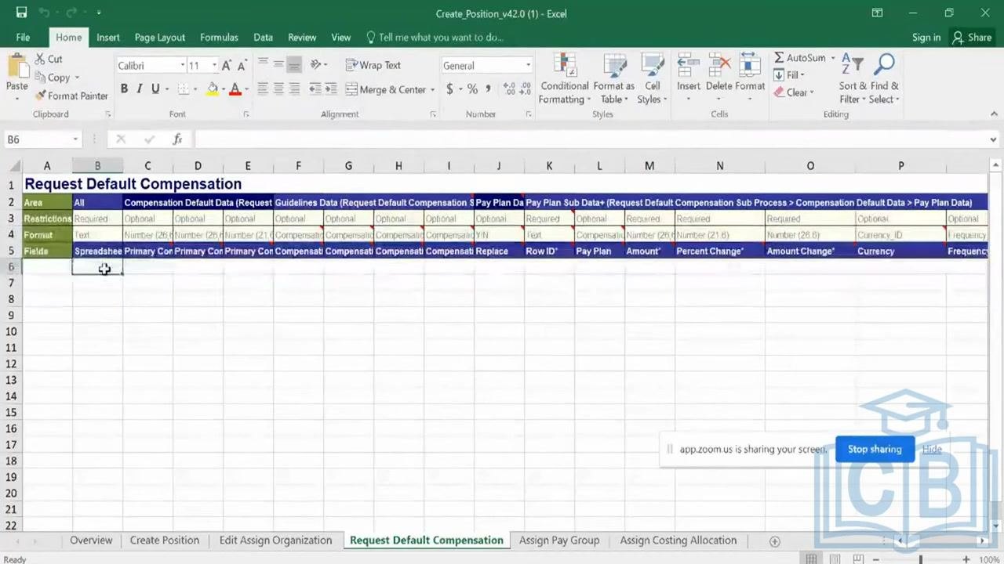Screen dimensions: 1004x564
Task: Click the Share button
Action: 972,37
